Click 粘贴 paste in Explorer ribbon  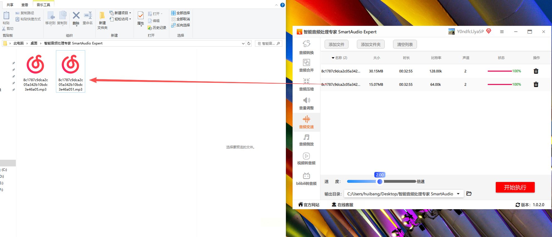click(x=6, y=18)
